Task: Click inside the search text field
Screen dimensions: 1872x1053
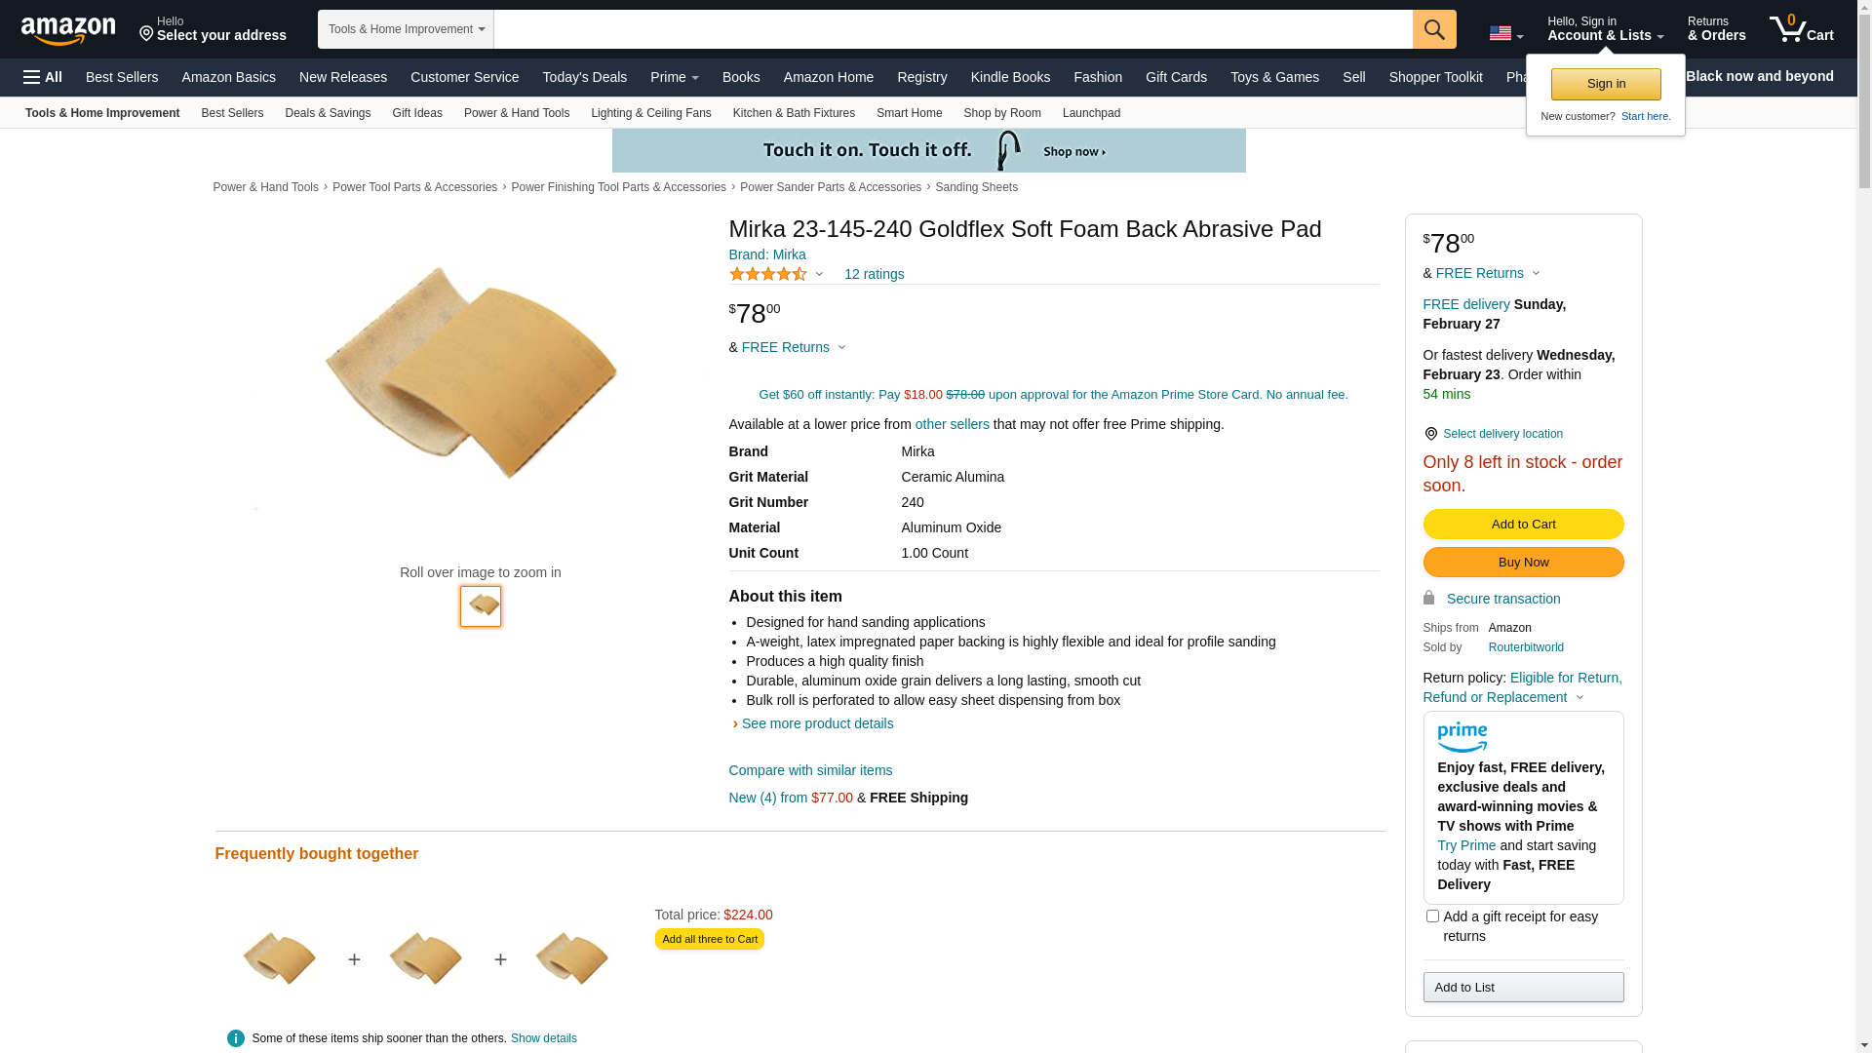Action: (x=953, y=29)
